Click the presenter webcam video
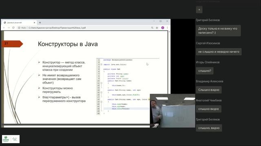This screenshot has height=146, width=261. [x=173, y=111]
